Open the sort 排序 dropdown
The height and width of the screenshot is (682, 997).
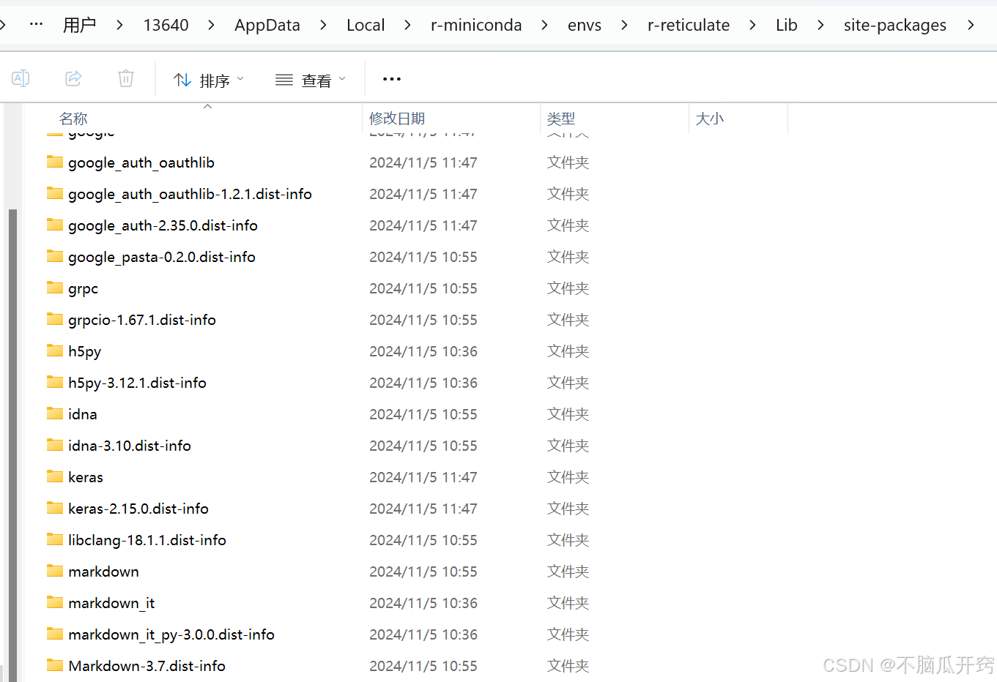coord(208,80)
